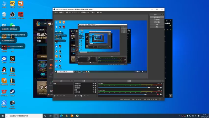Show the 图像 source via eye icon
The width and height of the screenshot is (209, 118).
click(94, 90)
